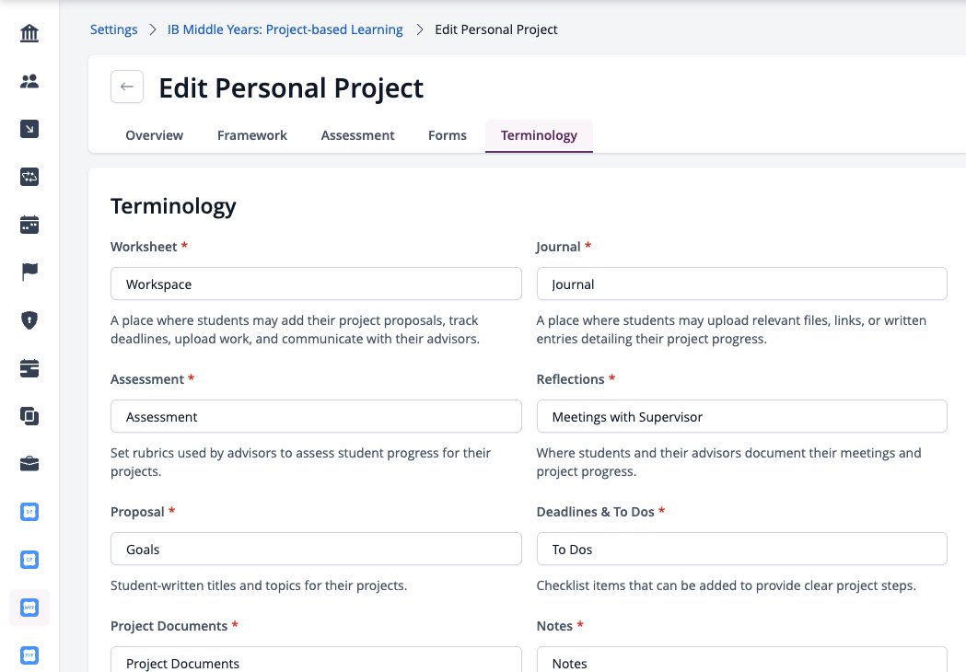This screenshot has width=966, height=672.
Task: Open the people icon in sidebar
Action: point(29,81)
